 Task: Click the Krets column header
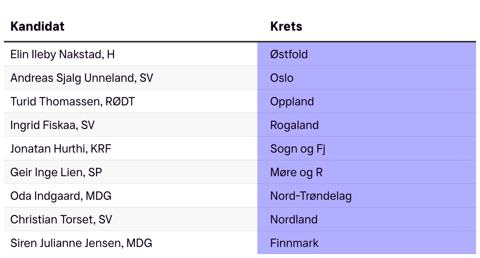pos(286,26)
